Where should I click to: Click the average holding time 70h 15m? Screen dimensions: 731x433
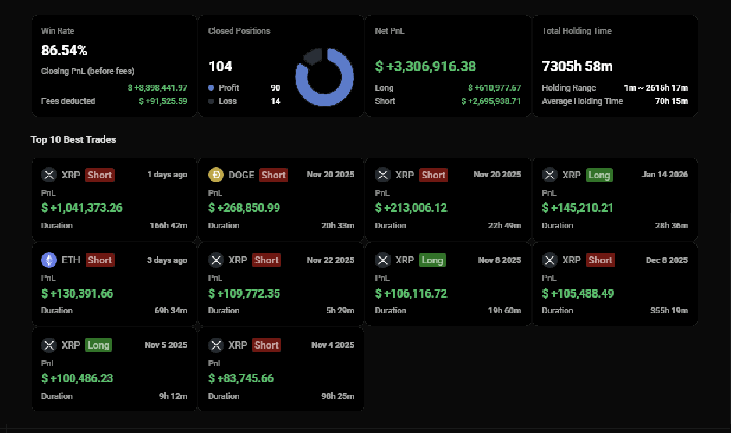coord(672,101)
